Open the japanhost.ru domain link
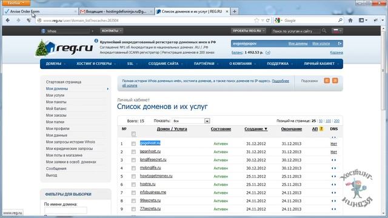Viewport: 388px width, 218px height. (150, 151)
